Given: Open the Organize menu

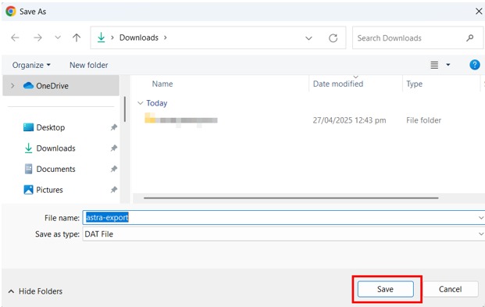Looking at the screenshot, I should coord(31,65).
